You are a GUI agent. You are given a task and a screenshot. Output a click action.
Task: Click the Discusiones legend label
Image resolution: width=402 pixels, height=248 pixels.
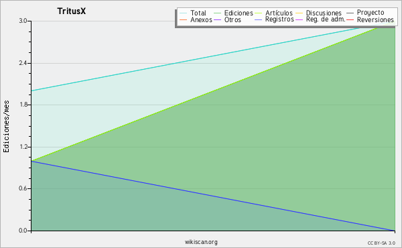[324, 13]
